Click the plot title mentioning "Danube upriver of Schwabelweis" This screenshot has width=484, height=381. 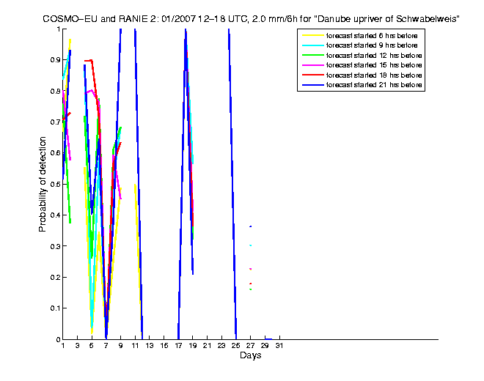(x=251, y=19)
